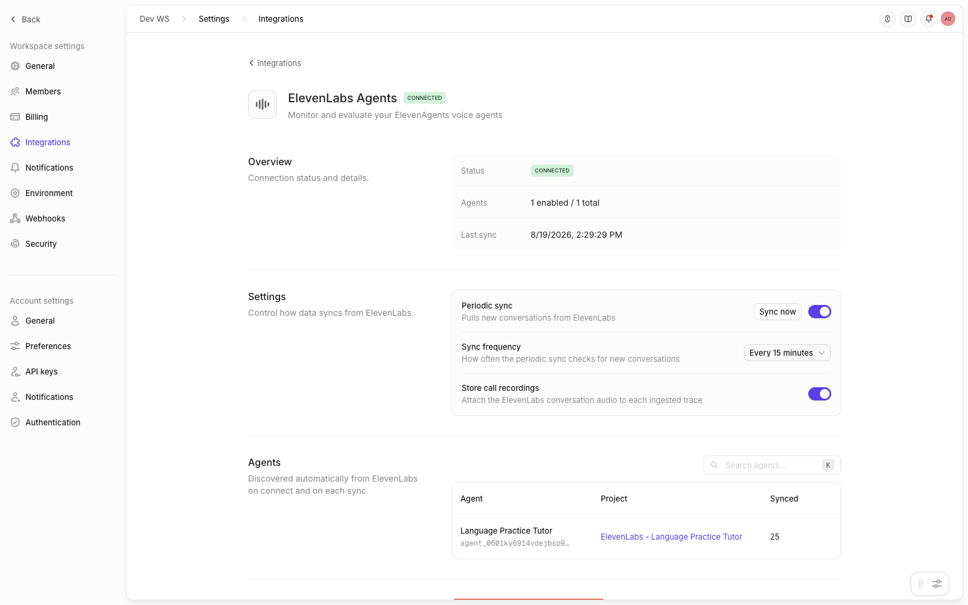Screen dimensions: 968x605
Task: Click the CONNECTED badge next to ElevenLabs Agents
Action: [x=424, y=97]
